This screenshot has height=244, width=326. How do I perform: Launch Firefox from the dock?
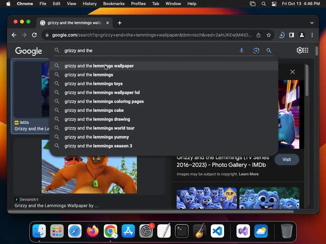[93, 231]
